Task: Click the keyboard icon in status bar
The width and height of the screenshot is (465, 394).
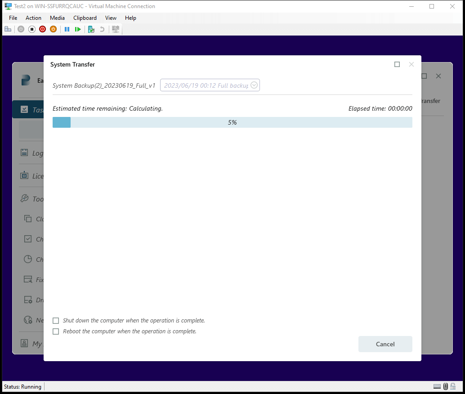Action: (x=437, y=386)
